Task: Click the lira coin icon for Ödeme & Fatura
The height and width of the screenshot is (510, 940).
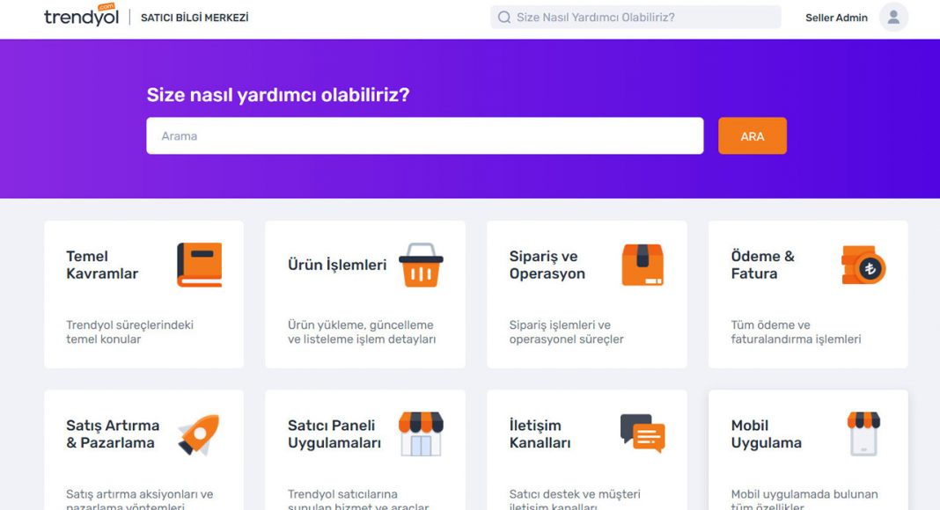Action: pyautogui.click(x=863, y=265)
